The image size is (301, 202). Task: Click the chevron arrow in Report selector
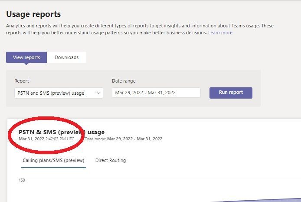[x=98, y=93]
